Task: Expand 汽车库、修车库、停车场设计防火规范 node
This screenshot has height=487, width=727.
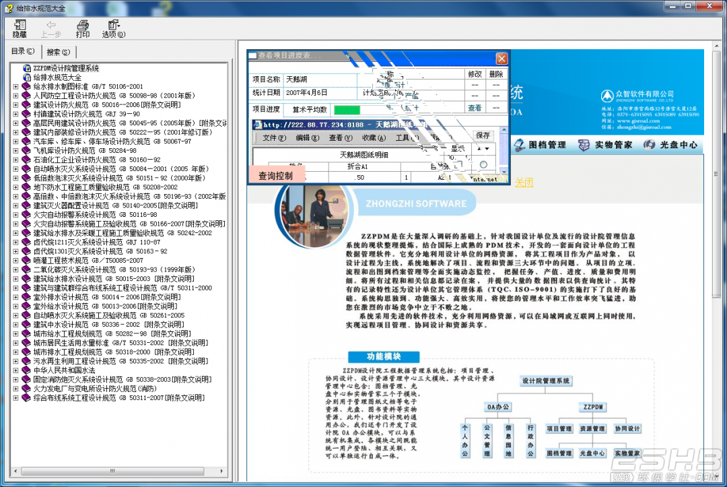Action: coord(15,141)
